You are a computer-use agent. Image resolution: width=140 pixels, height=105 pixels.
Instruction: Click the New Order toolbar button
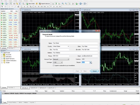coord(30,3)
